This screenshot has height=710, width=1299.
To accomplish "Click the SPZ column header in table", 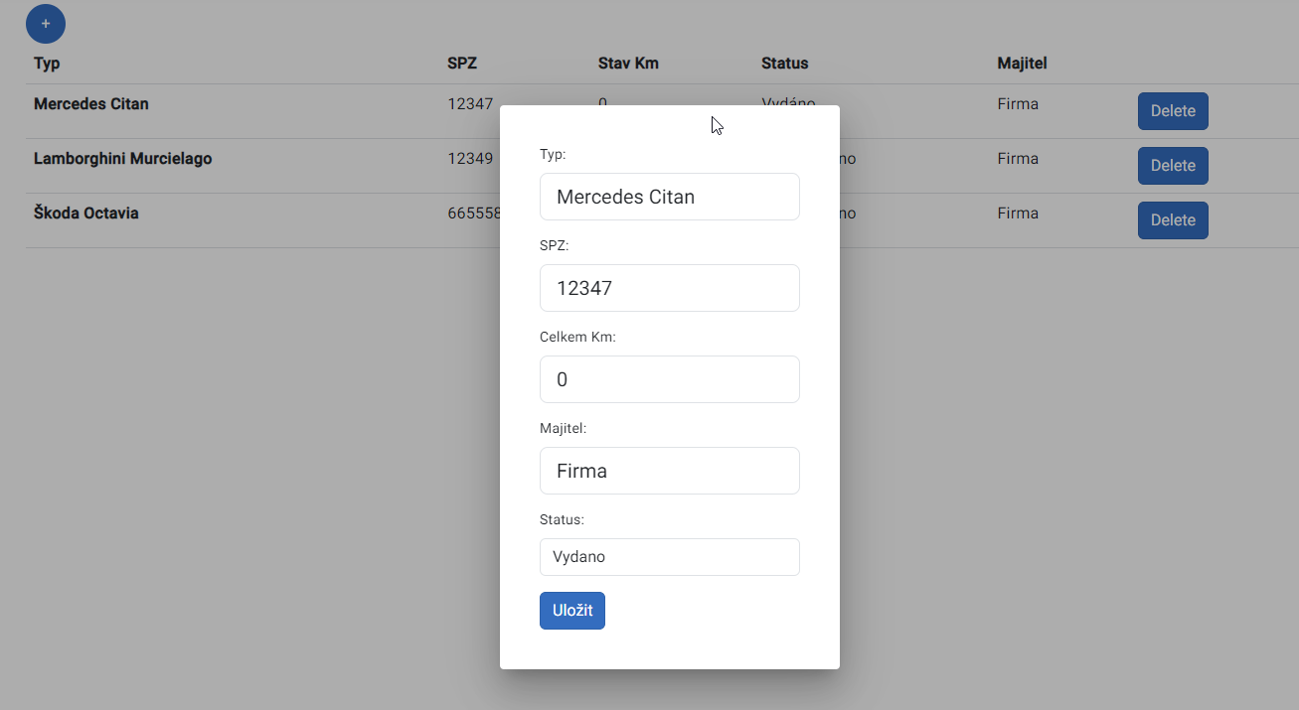I will point(462,64).
